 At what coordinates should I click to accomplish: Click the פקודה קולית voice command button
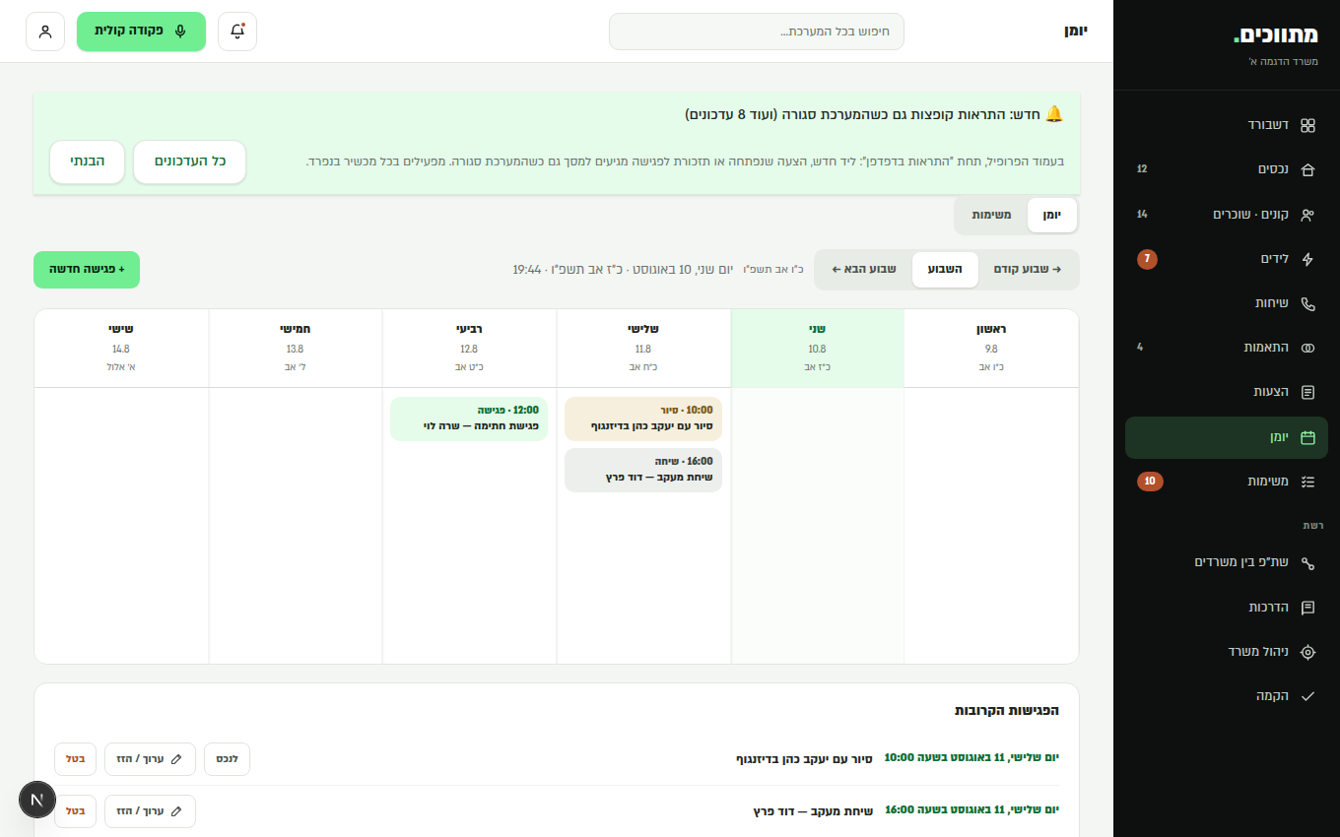click(141, 32)
